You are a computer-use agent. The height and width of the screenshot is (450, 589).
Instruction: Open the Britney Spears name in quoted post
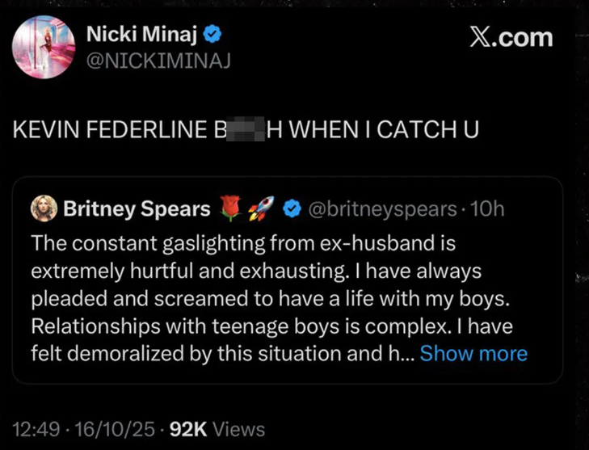pyautogui.click(x=137, y=208)
